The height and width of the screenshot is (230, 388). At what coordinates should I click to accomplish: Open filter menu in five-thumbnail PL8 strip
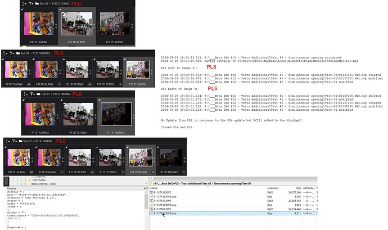click(12, 53)
